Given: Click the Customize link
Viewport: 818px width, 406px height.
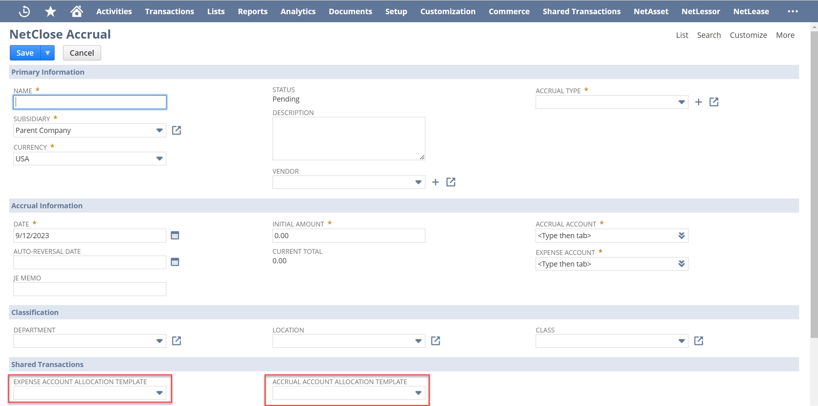Looking at the screenshot, I should (748, 35).
